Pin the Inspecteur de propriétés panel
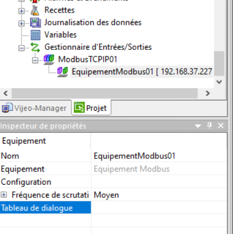Image resolution: width=233 pixels, height=234 pixels. pyautogui.click(x=209, y=125)
